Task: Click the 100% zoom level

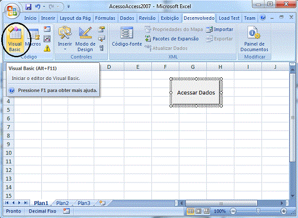Action: [x=220, y=211]
